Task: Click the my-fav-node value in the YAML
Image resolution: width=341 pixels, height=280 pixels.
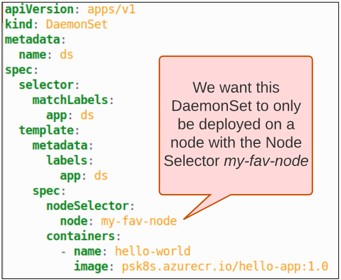Action: (138, 221)
